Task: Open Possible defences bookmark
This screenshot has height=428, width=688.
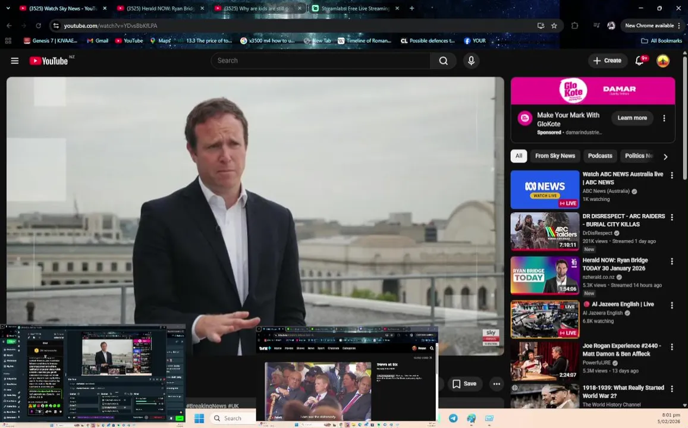Action: tap(428, 41)
